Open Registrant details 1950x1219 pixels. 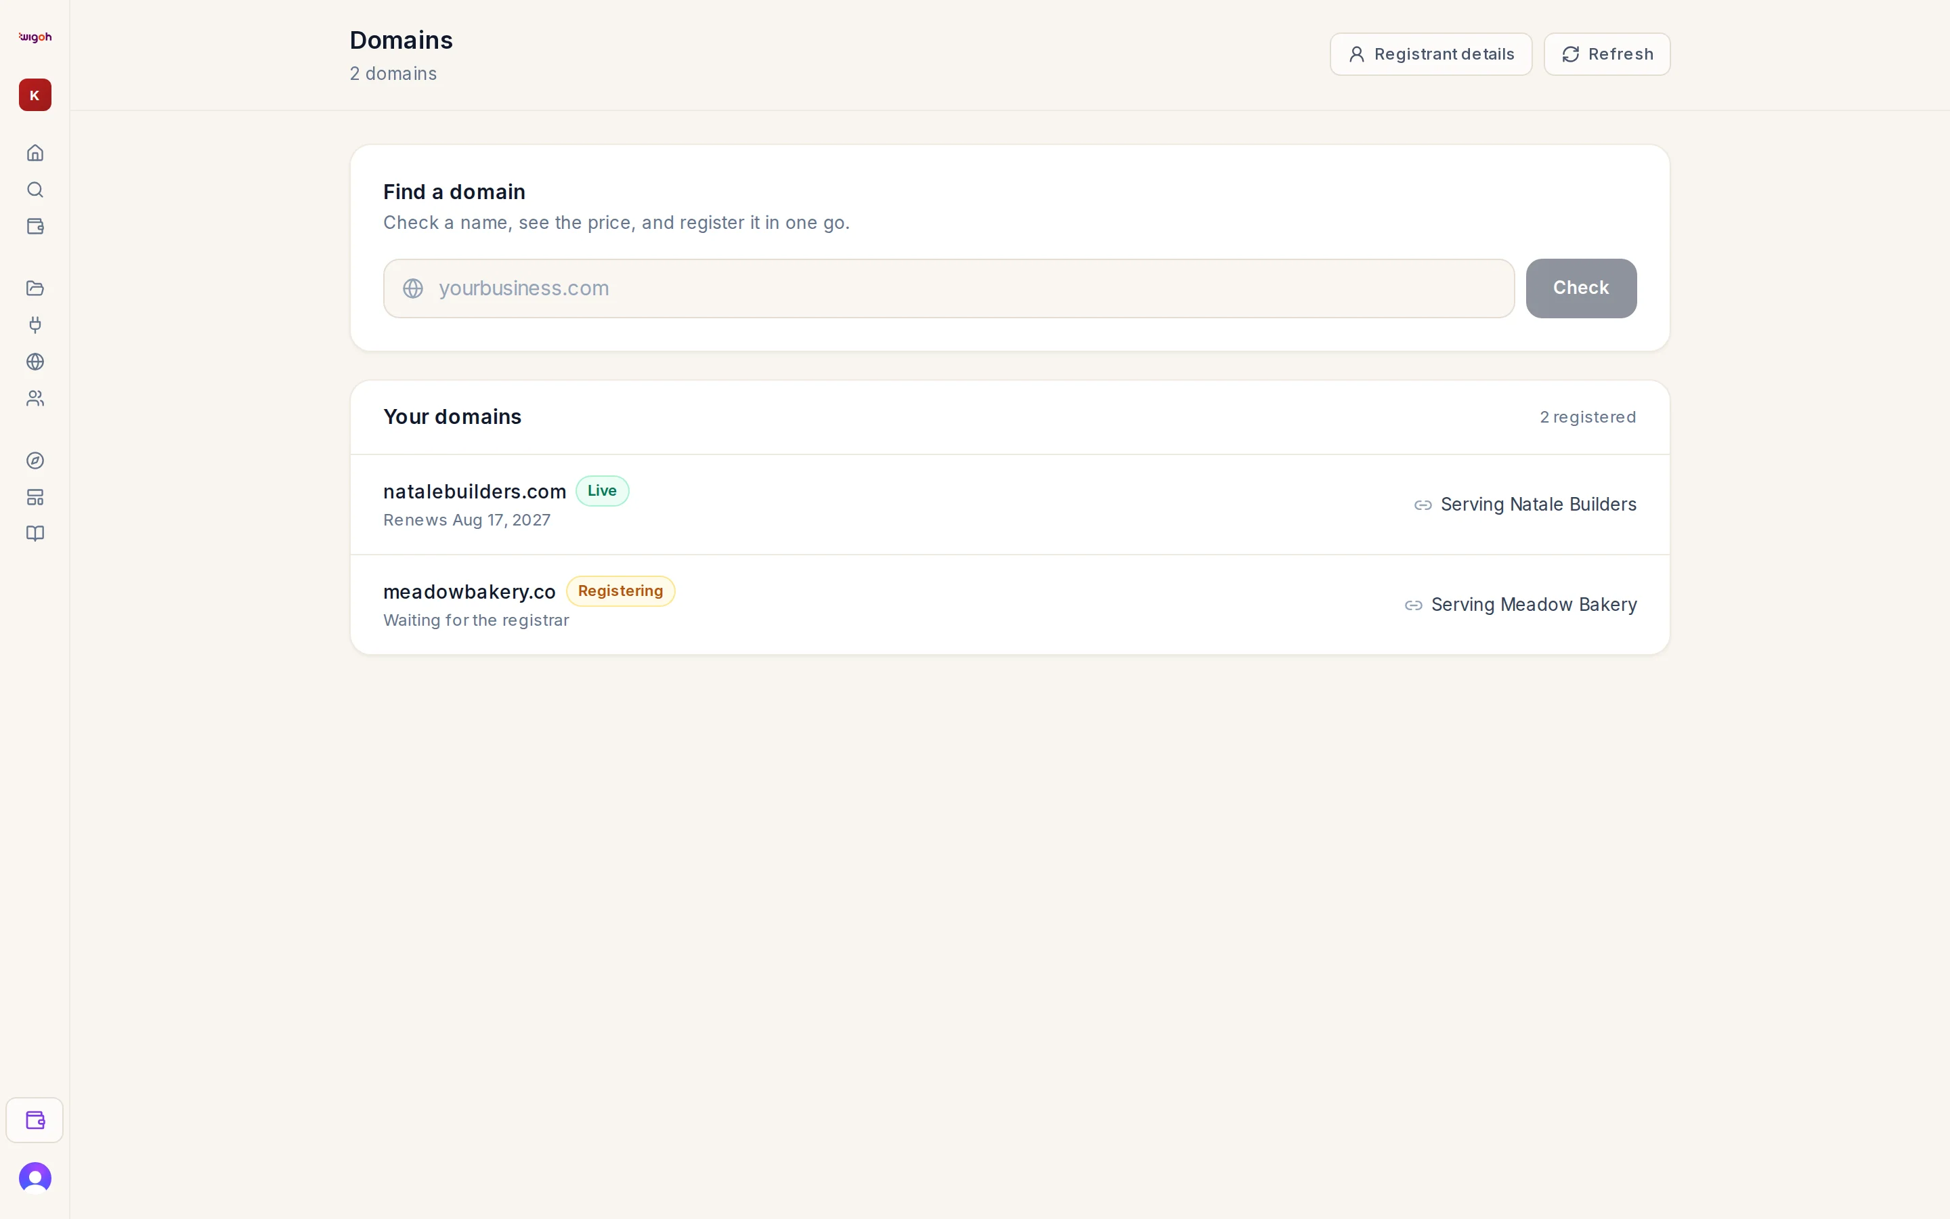point(1430,54)
